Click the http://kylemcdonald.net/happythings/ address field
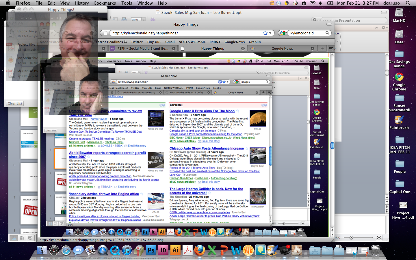 click(x=185, y=33)
